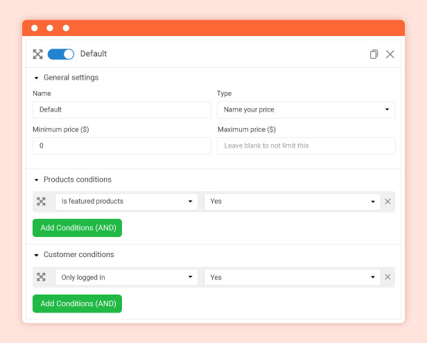Close the Default rule with X icon
Screen dimensions: 427x343
click(390, 54)
